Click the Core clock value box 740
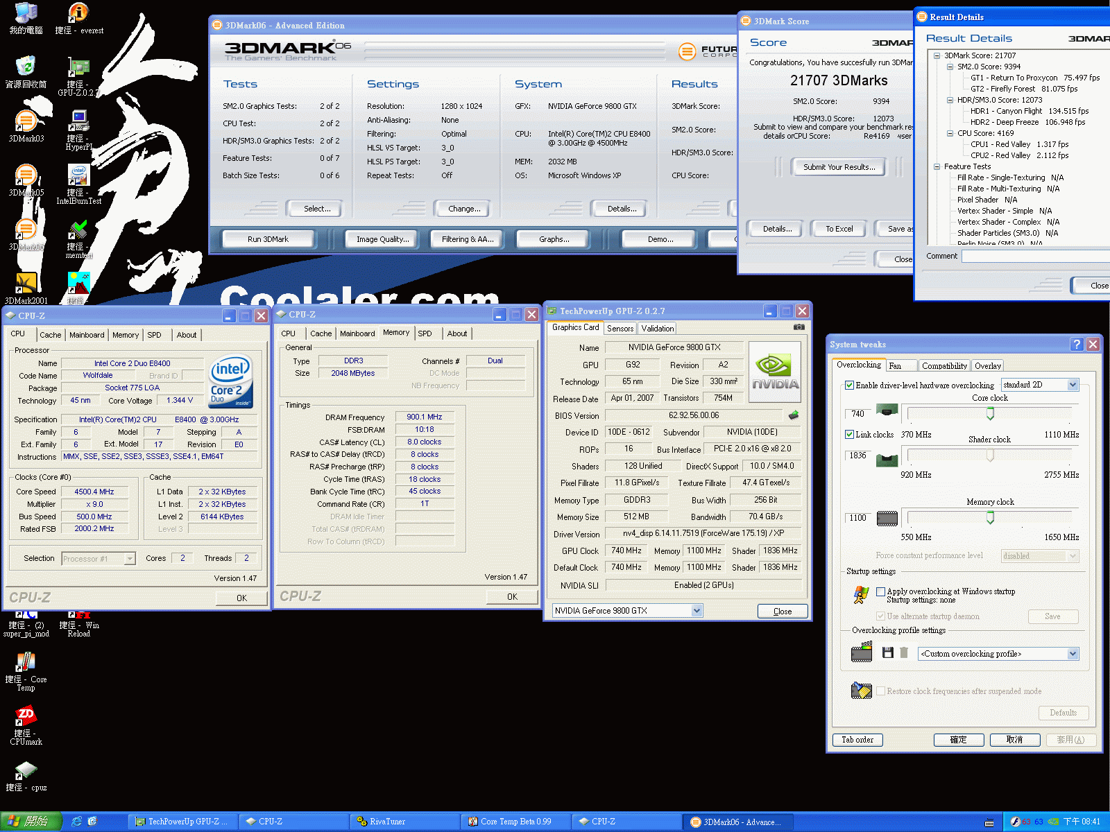The width and height of the screenshot is (1110, 832). (858, 414)
